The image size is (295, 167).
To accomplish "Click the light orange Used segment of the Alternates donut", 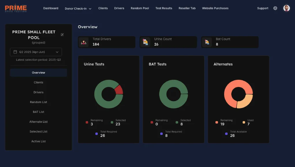I will (246, 101).
